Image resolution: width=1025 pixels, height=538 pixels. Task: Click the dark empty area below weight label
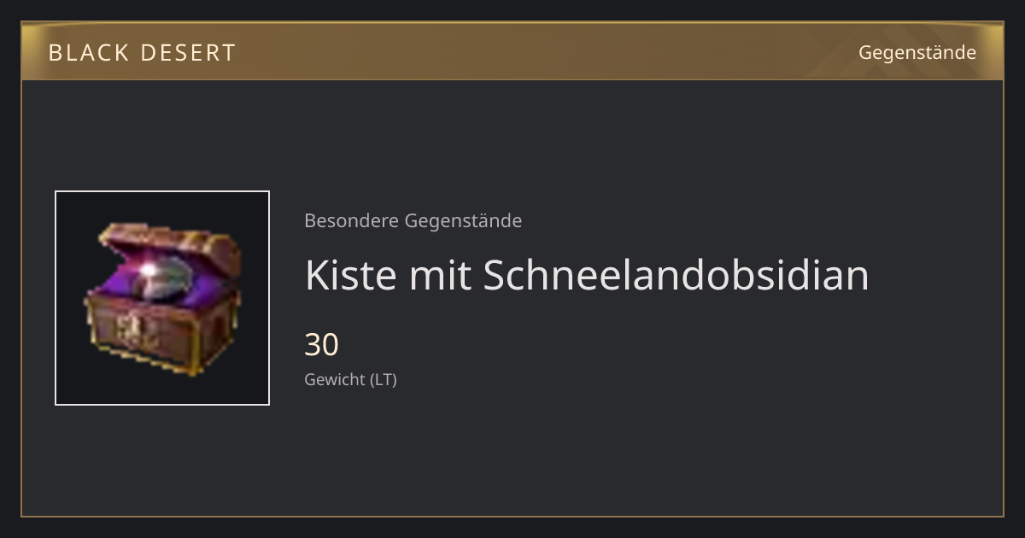pyautogui.click(x=598, y=453)
